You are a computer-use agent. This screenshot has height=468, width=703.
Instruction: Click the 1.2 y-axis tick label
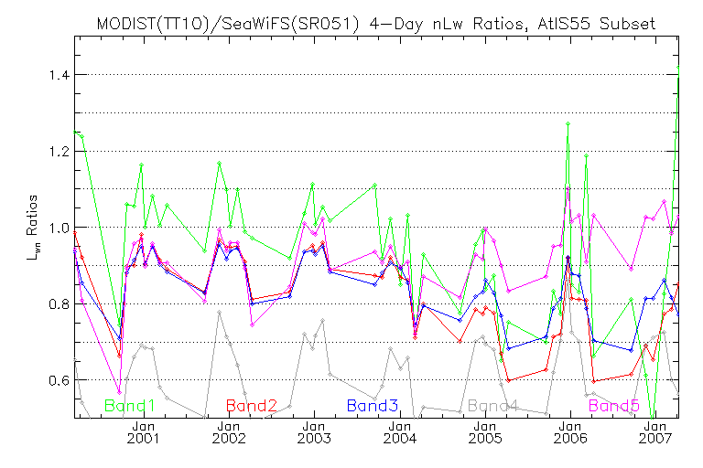[59, 152]
